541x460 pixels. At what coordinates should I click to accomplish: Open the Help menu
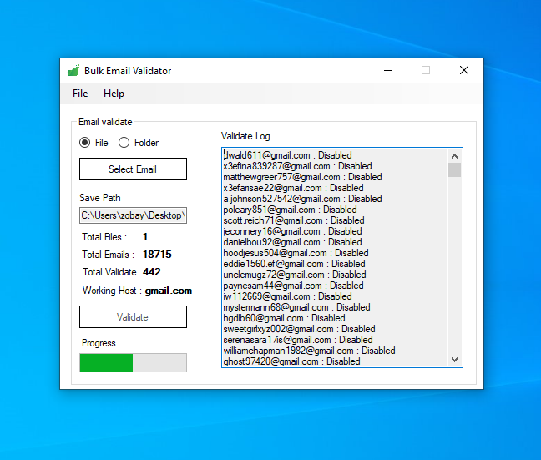pyautogui.click(x=114, y=94)
